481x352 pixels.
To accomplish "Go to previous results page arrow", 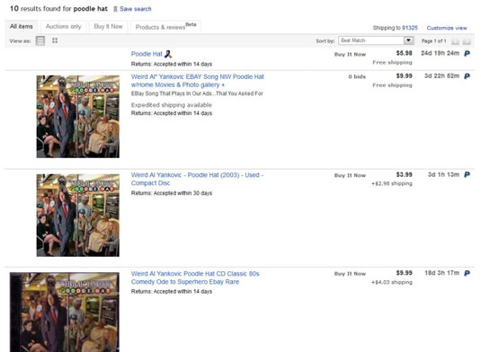I will 455,41.
